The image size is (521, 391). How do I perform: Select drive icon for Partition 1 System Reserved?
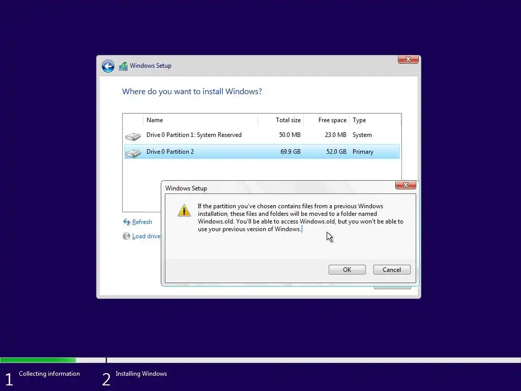[x=133, y=136]
